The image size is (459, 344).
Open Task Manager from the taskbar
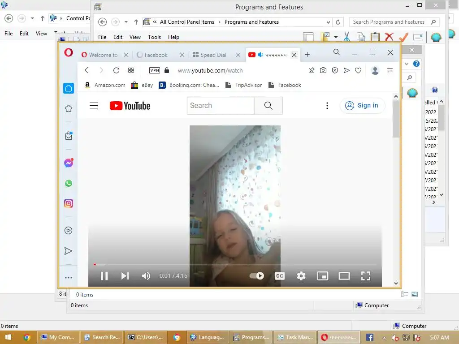pos(295,337)
